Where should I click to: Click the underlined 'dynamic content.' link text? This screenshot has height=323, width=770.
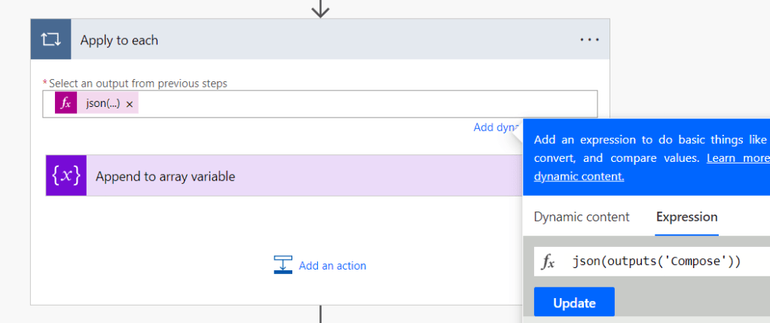(579, 177)
